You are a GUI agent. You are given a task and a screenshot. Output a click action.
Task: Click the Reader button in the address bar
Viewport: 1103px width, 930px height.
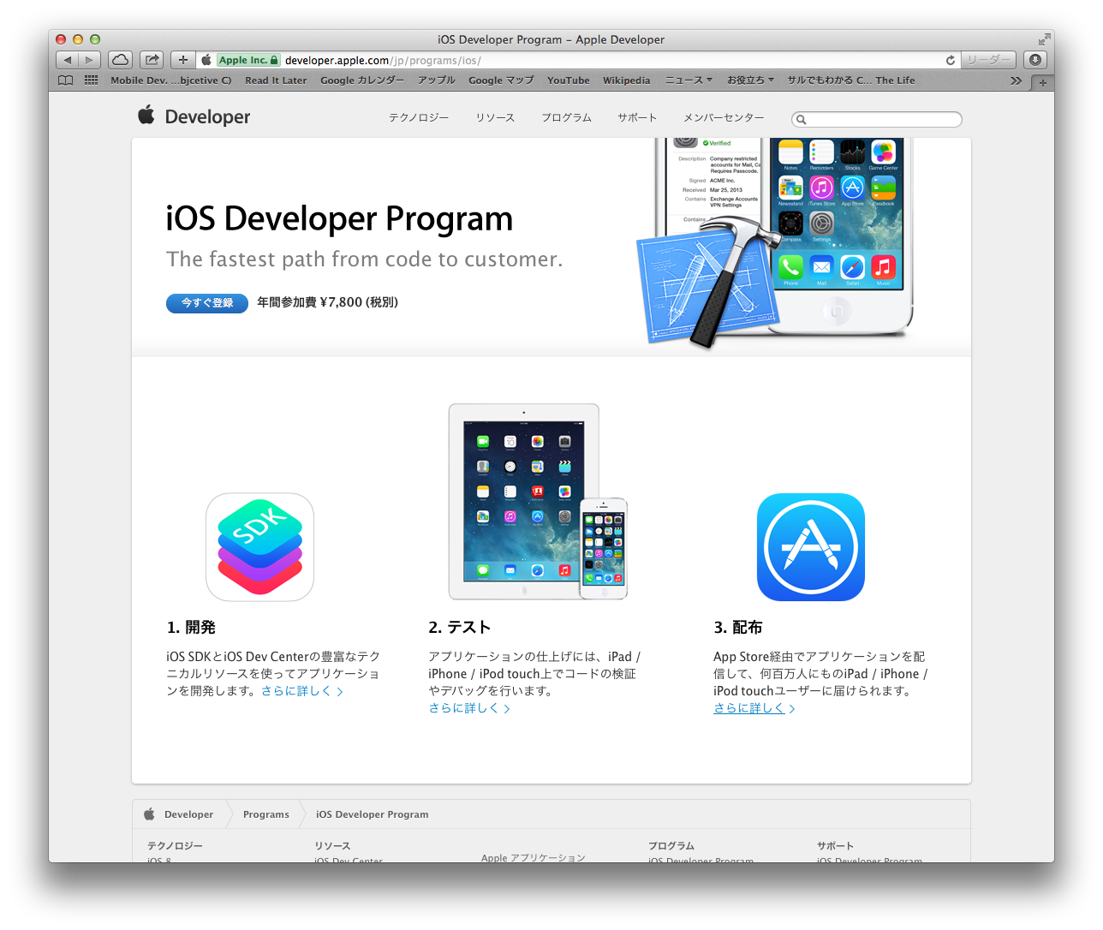[x=987, y=60]
